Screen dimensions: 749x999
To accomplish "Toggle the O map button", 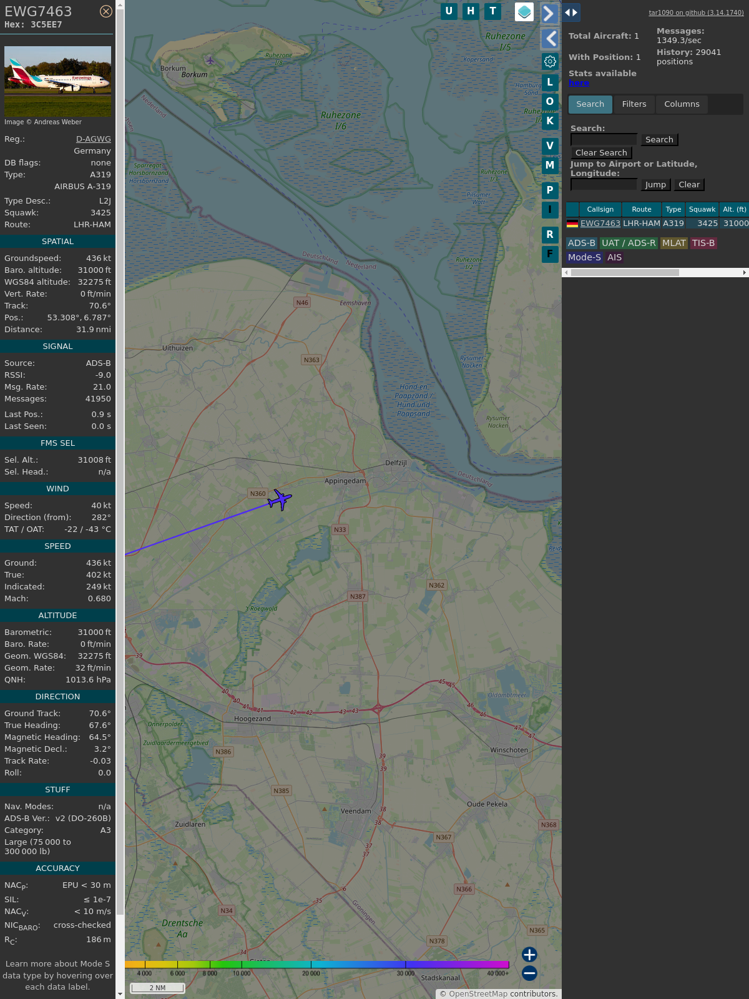I will coord(550,102).
